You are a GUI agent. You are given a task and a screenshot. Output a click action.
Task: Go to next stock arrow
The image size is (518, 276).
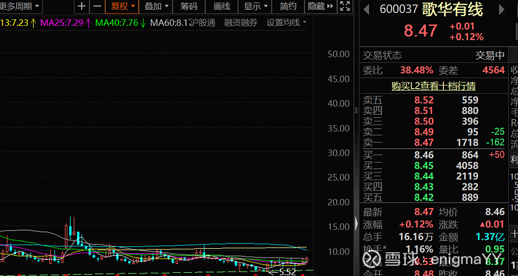tap(501, 10)
